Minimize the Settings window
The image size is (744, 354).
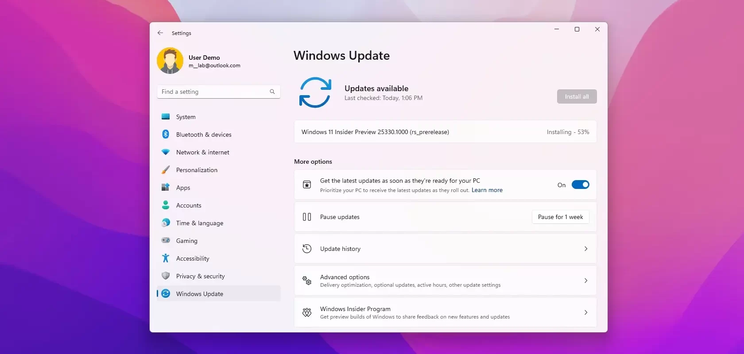pyautogui.click(x=557, y=29)
